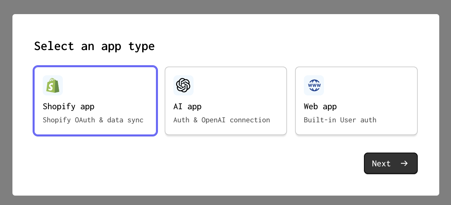This screenshot has width=451, height=205.
Task: Click the 'Shopify OAuth & data sync' text
Action: click(93, 120)
